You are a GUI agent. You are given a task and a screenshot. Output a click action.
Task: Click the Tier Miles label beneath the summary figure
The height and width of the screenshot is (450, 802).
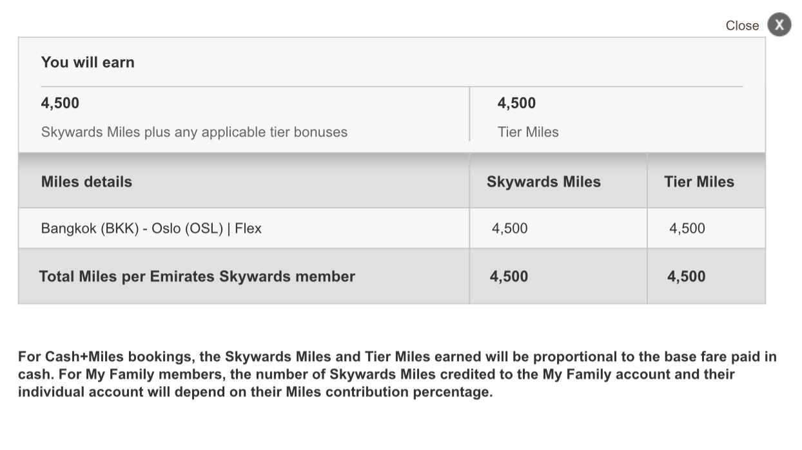pos(528,132)
